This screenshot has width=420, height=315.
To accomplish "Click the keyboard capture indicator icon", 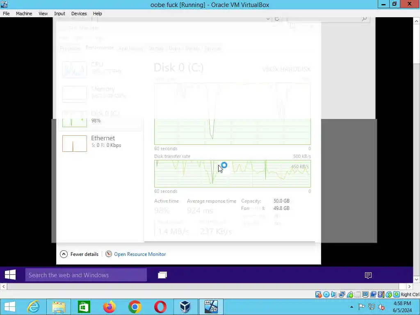I will pos(397,294).
